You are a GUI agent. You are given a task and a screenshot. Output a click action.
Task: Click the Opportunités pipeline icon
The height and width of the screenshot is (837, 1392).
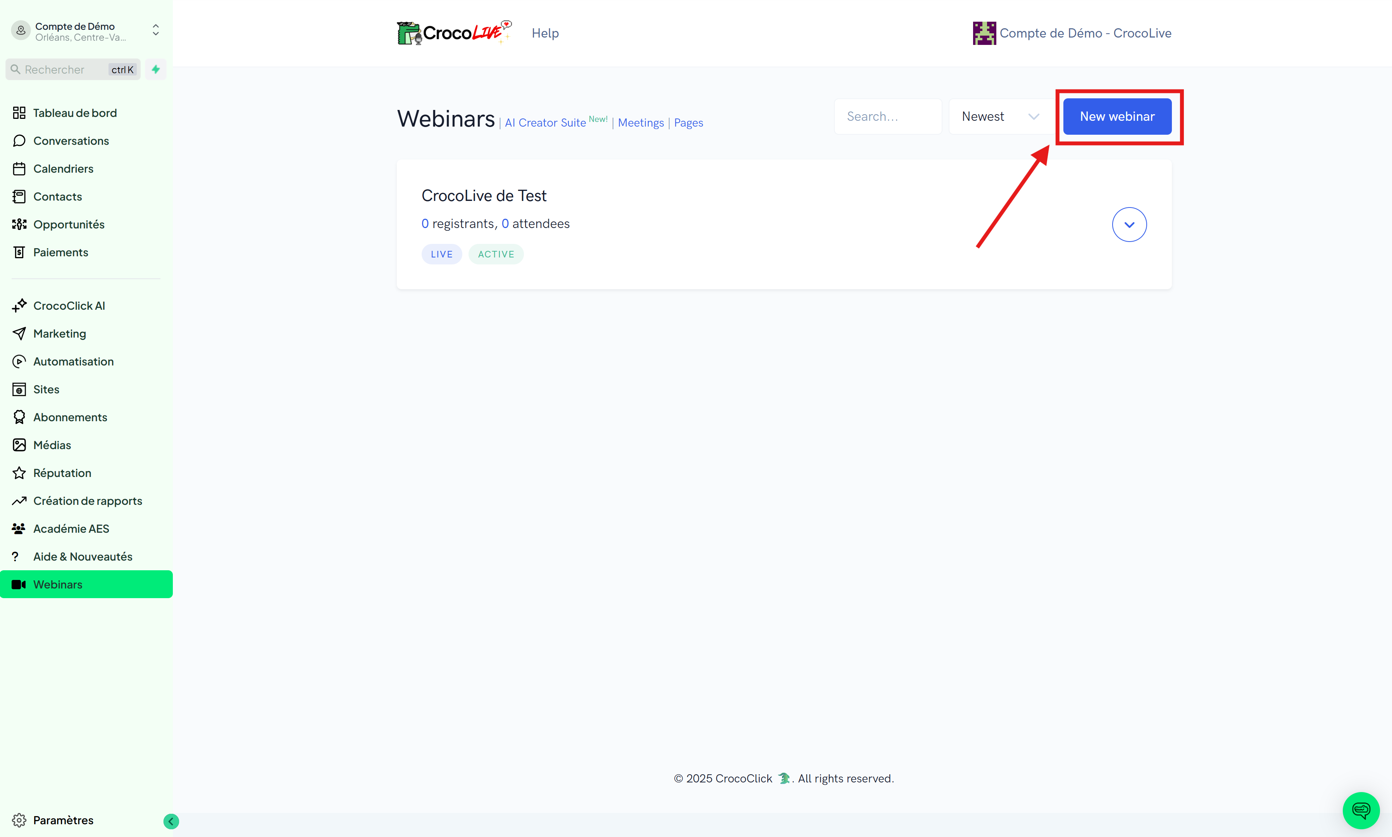pos(19,225)
